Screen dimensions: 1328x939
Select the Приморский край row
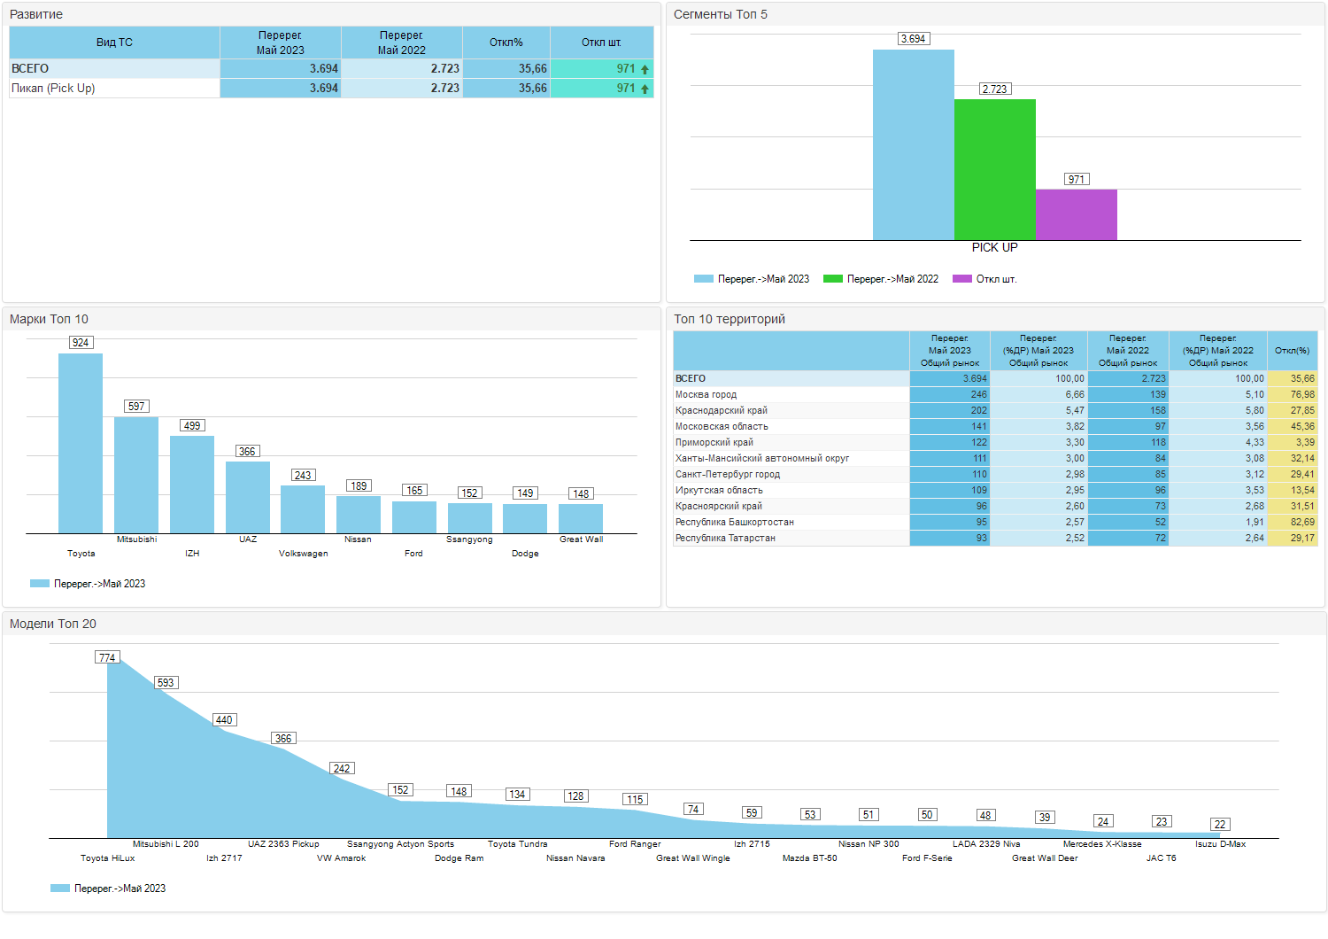click(x=995, y=443)
